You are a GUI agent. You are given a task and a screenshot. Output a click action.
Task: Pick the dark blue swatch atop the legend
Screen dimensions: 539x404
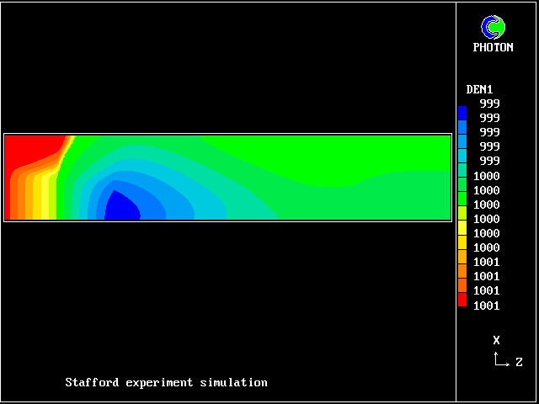coord(462,112)
